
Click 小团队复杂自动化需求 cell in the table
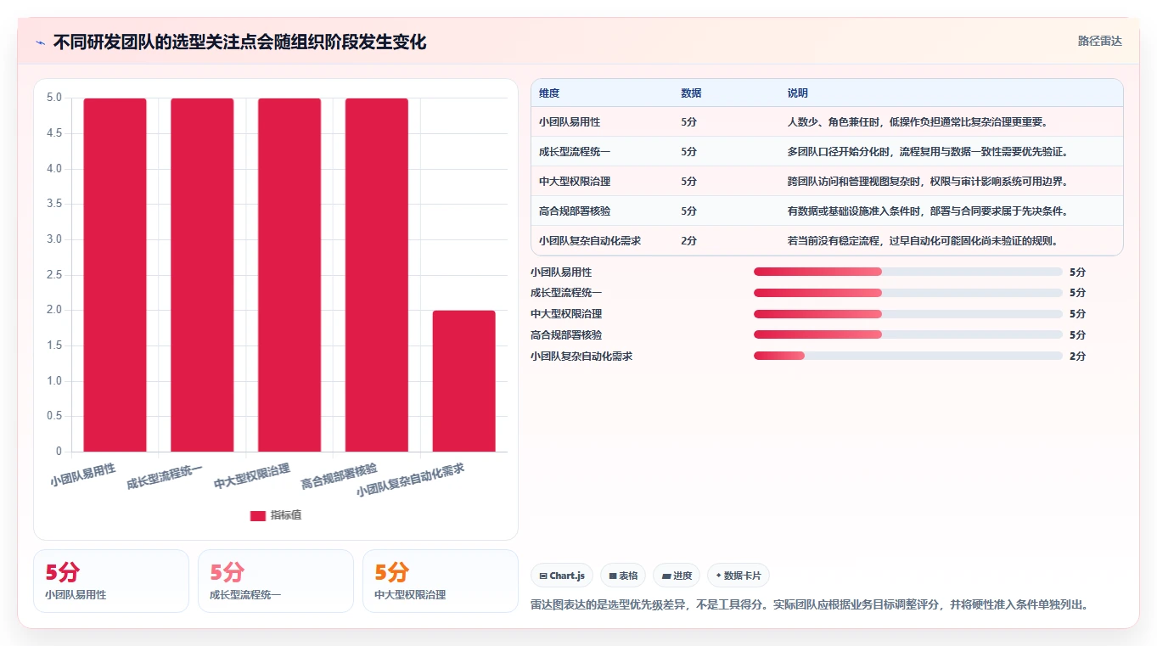tap(590, 241)
